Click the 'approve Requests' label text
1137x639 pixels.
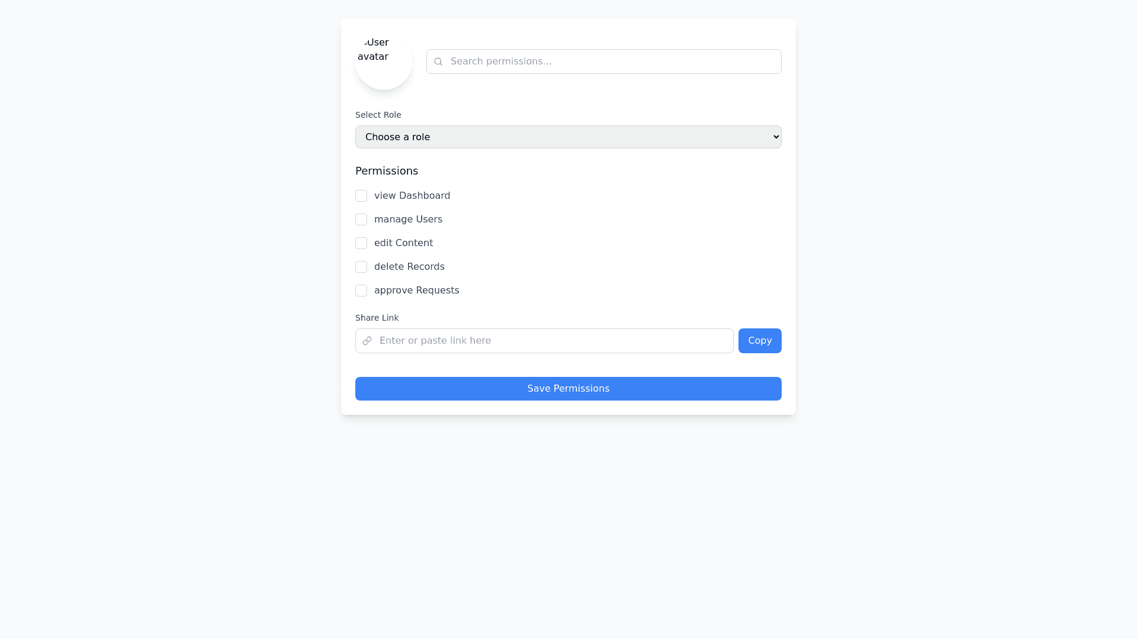[416, 291]
